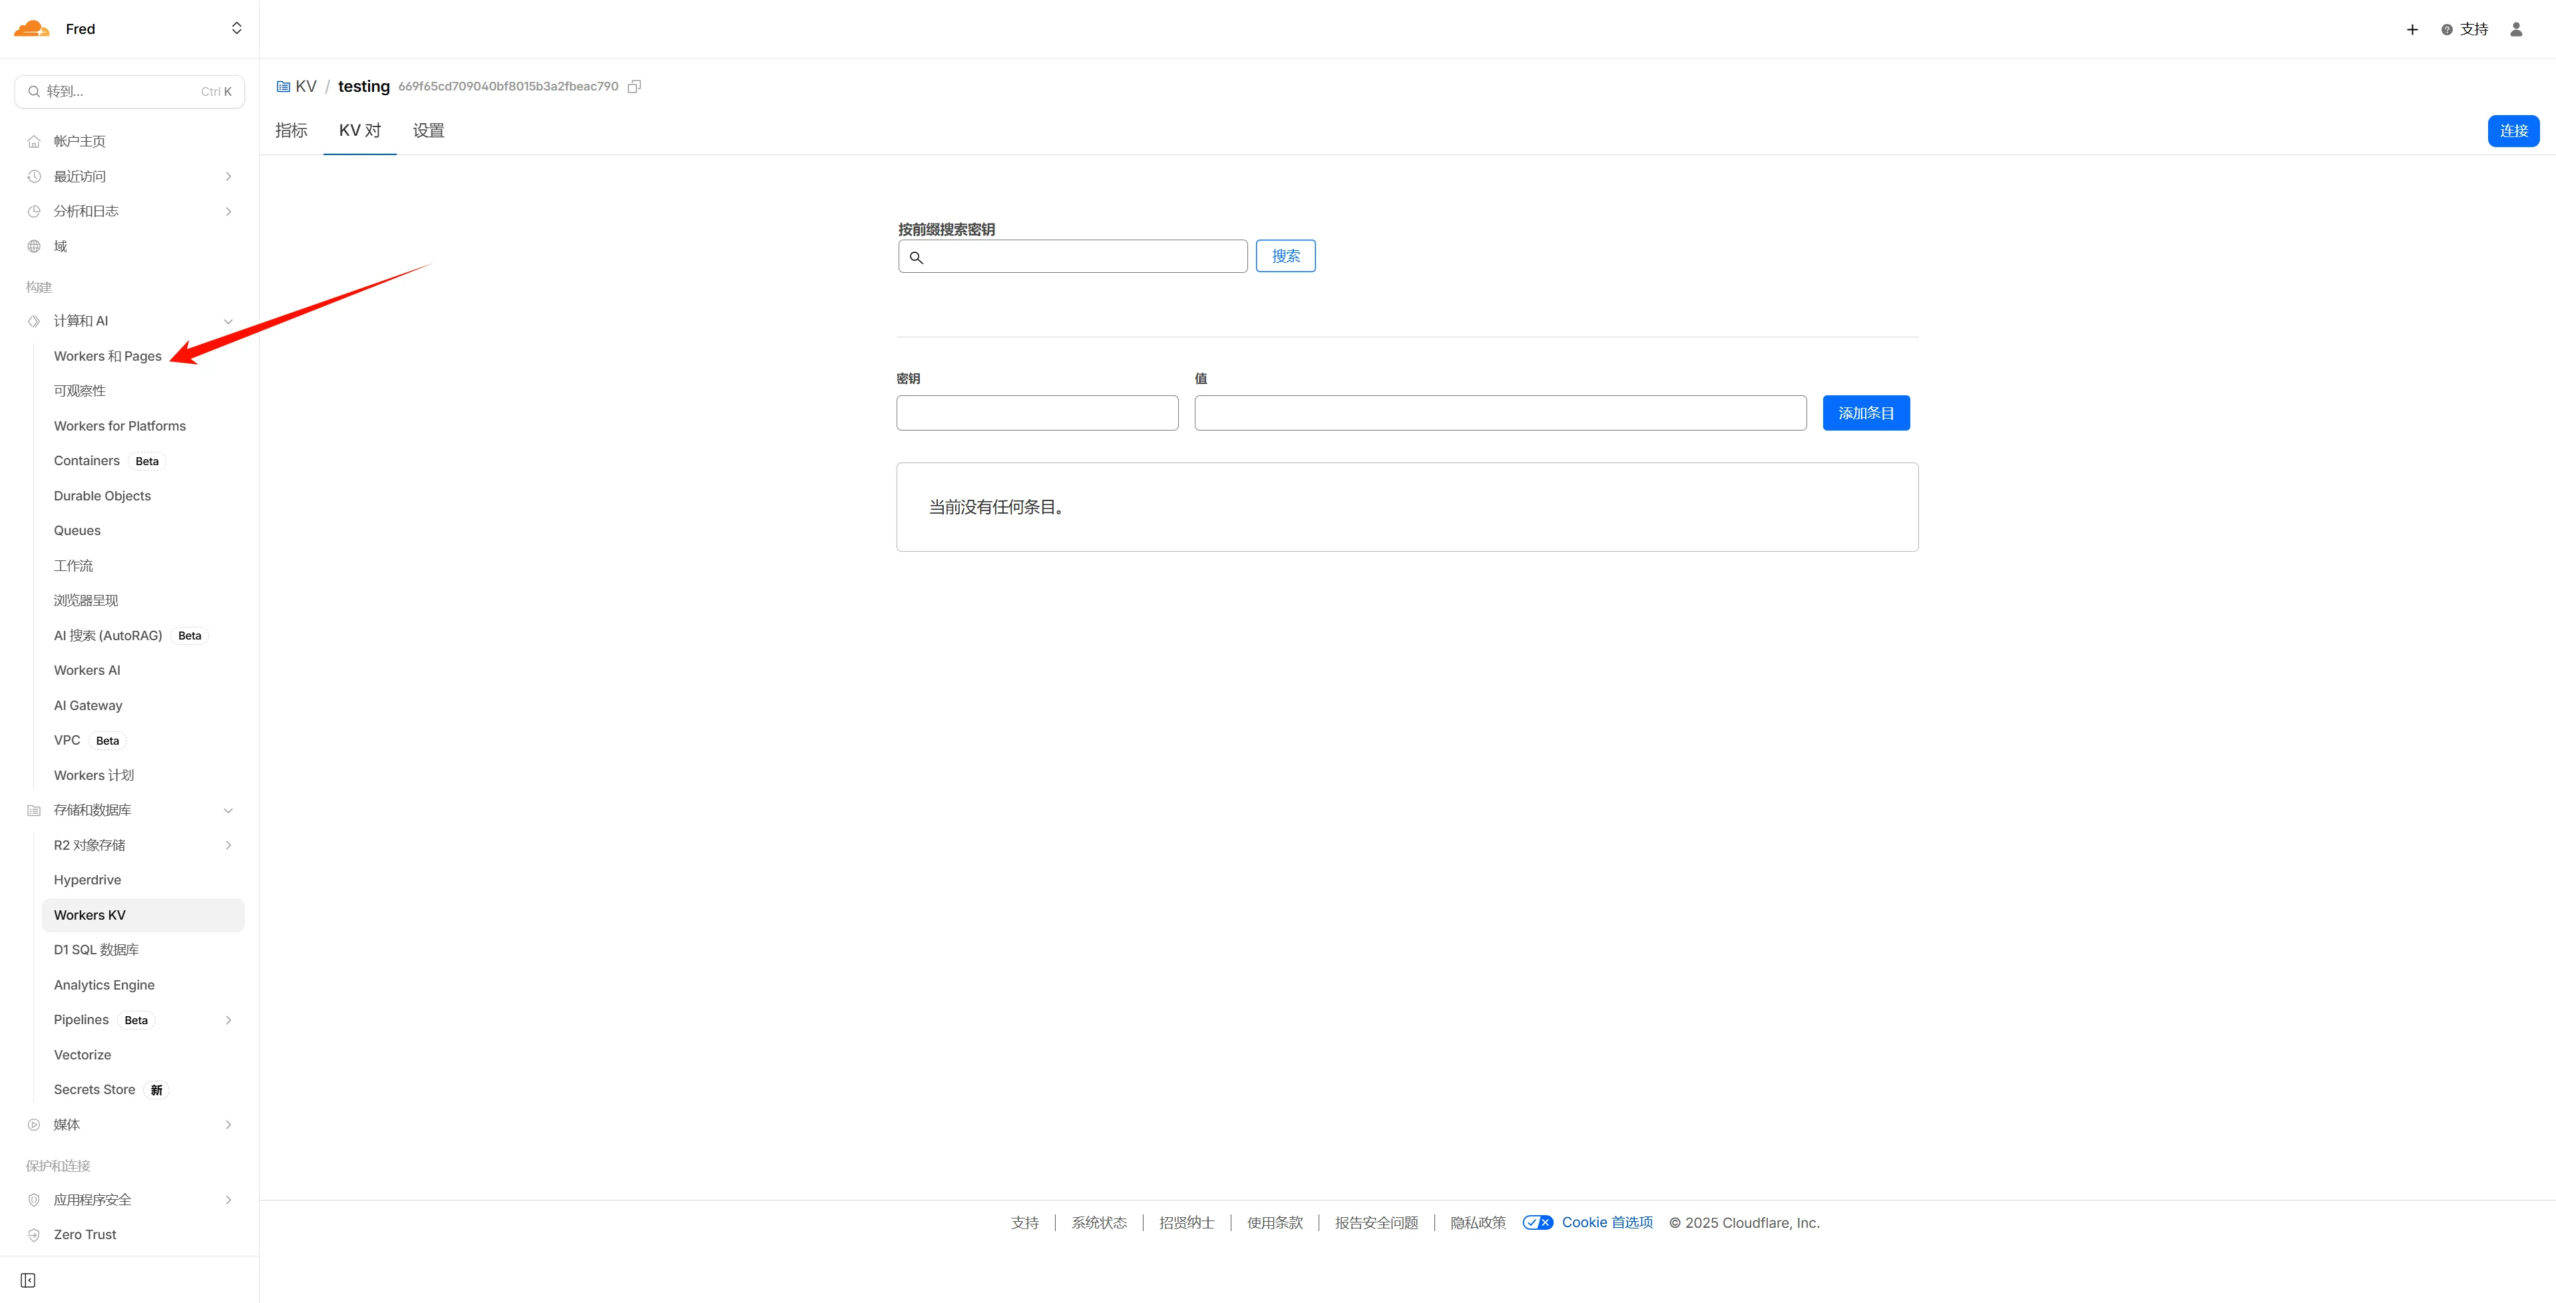Open Workers 和 Pages in sidebar
This screenshot has width=2556, height=1303.
pos(107,356)
